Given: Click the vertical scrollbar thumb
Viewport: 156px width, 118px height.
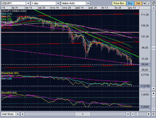Looking at the screenshot, I should point(153,48).
